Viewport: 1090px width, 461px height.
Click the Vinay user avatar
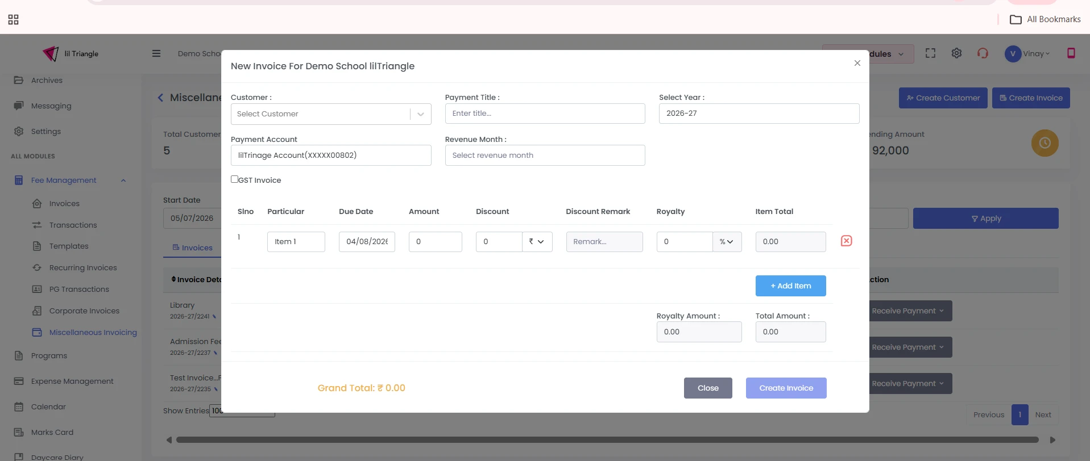[x=1013, y=54]
